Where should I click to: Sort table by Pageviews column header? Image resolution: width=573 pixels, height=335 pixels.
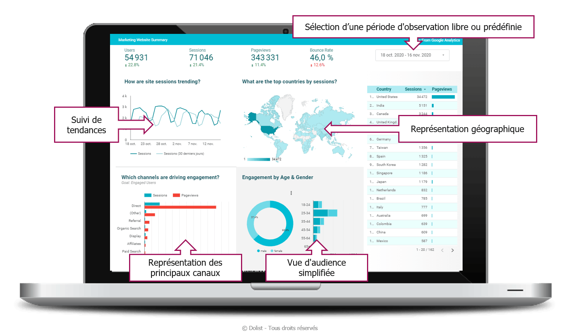(442, 89)
